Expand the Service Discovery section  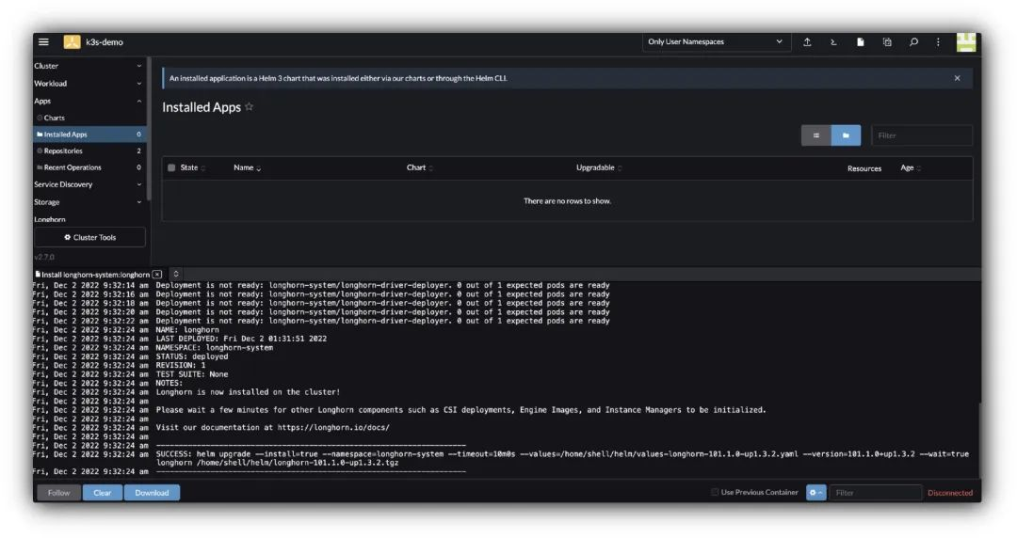pyautogui.click(x=89, y=184)
